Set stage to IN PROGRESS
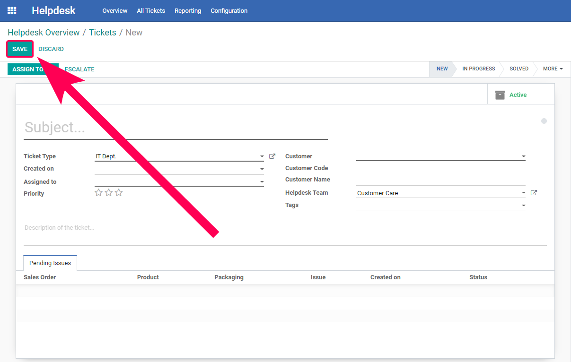The height and width of the screenshot is (362, 571). 478,69
